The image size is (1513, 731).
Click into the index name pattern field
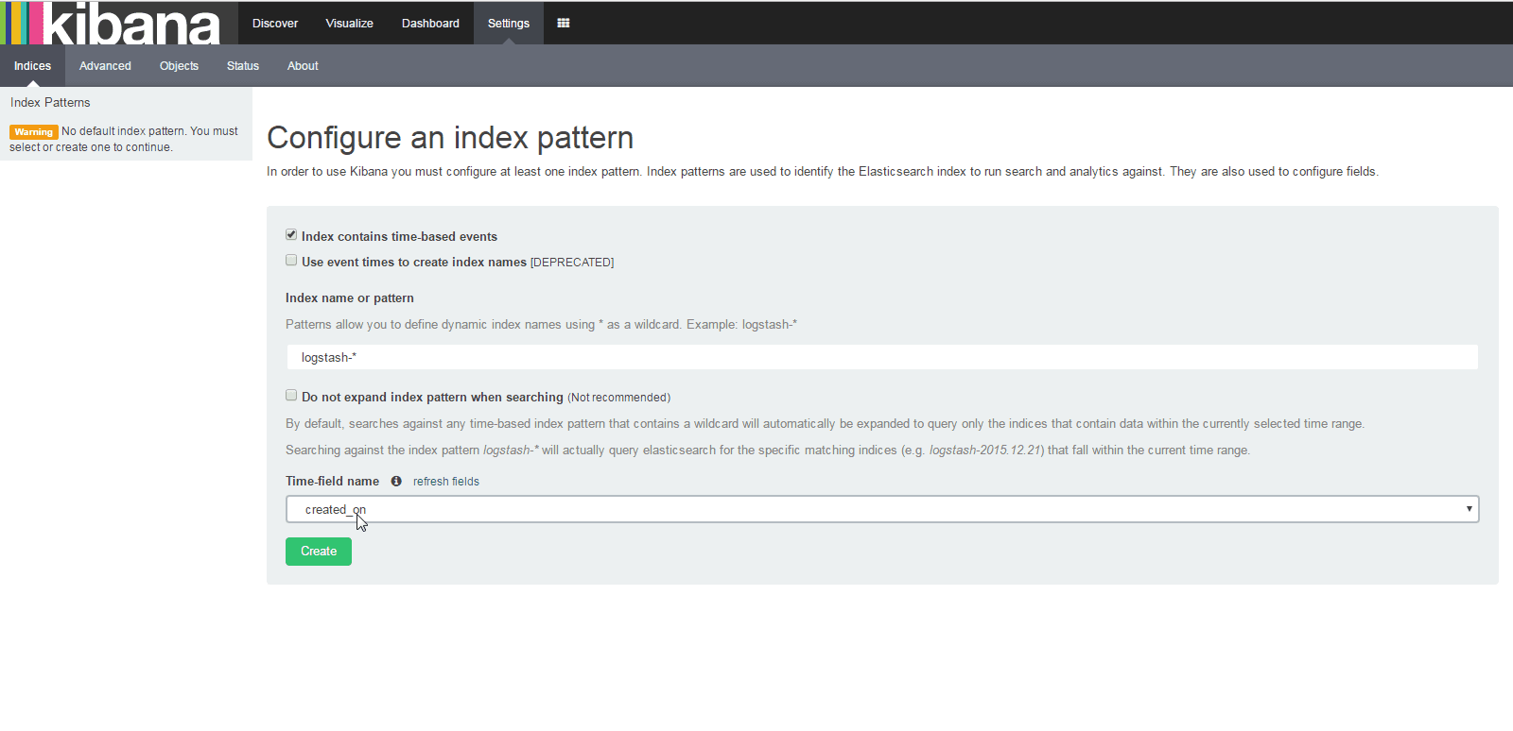coord(882,357)
